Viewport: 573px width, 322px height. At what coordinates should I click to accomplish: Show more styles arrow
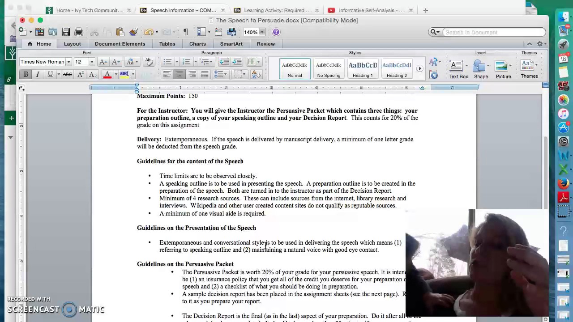coord(420,68)
